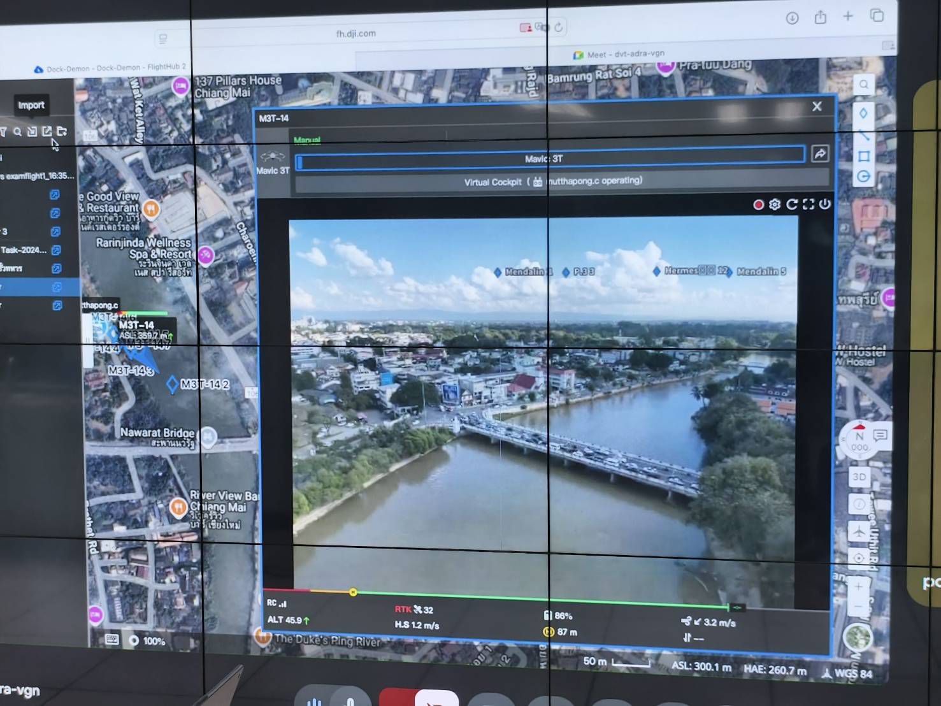Image resolution: width=941 pixels, height=706 pixels.
Task: Select the map point annotation tool
Action: tap(863, 113)
